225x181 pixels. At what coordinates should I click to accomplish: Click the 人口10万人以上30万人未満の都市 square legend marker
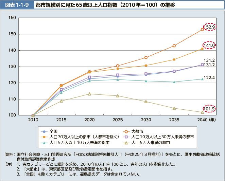[125, 137]
